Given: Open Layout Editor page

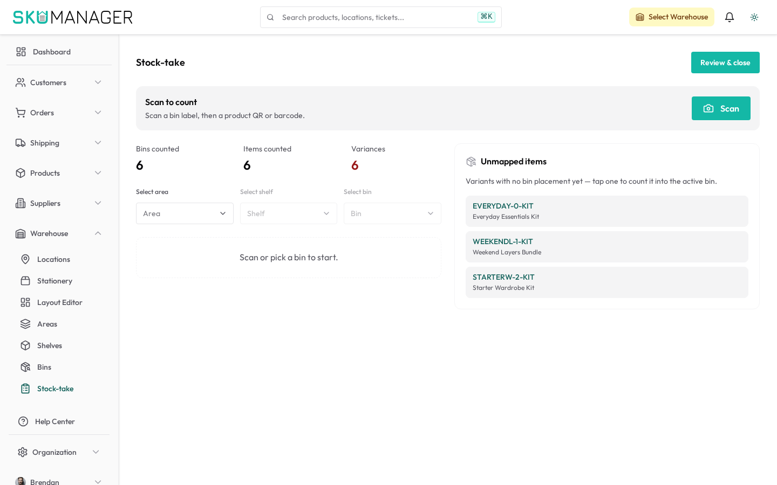Looking at the screenshot, I should point(59,302).
